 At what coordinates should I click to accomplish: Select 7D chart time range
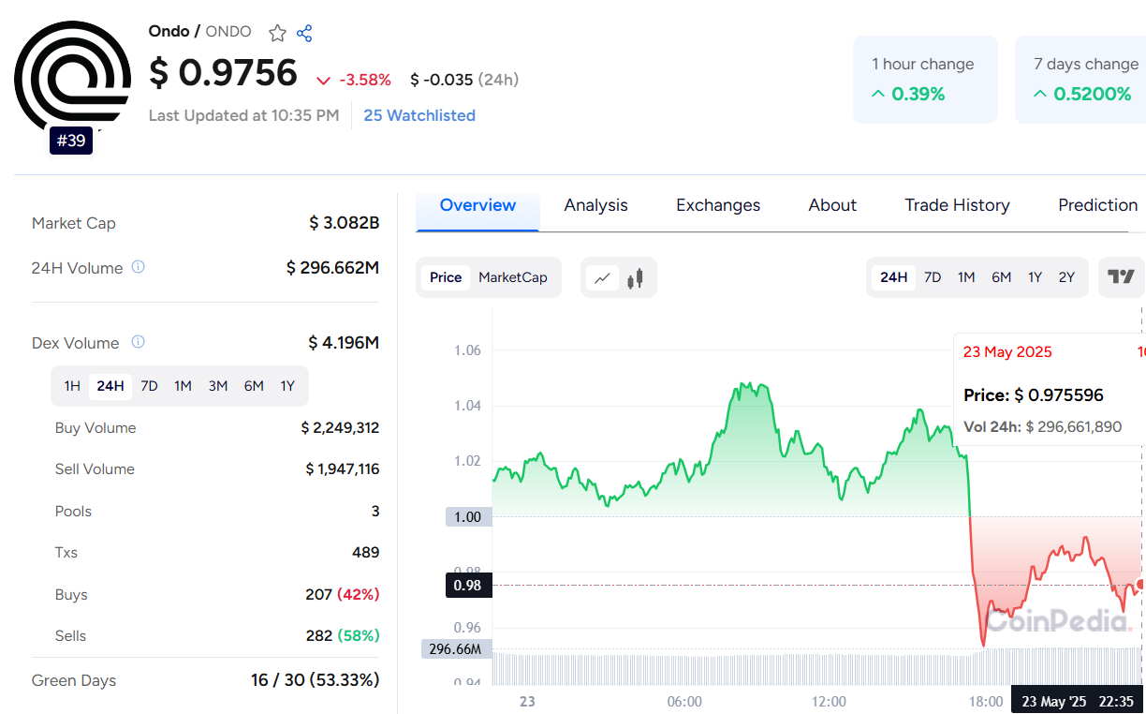(933, 277)
